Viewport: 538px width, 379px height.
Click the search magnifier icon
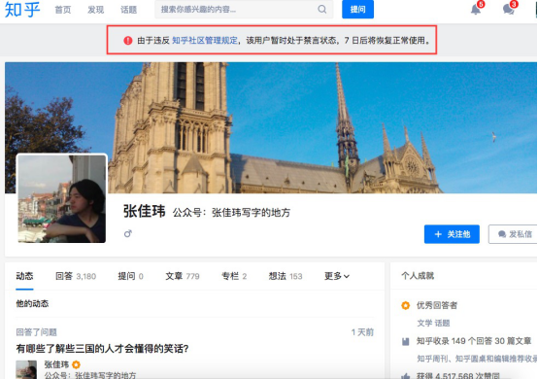(x=321, y=10)
